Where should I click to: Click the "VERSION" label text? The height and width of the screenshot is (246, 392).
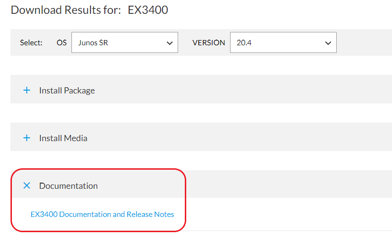[209, 43]
